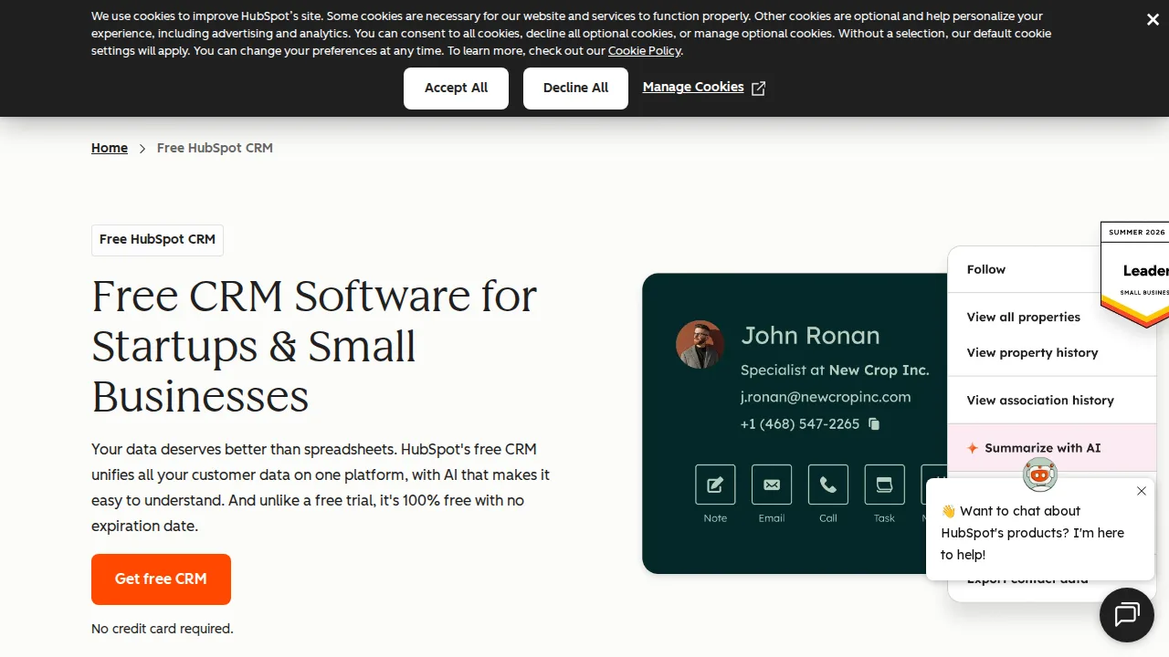Select View association history in the menu
Viewport: 1169px width, 657px height.
pos(1040,401)
